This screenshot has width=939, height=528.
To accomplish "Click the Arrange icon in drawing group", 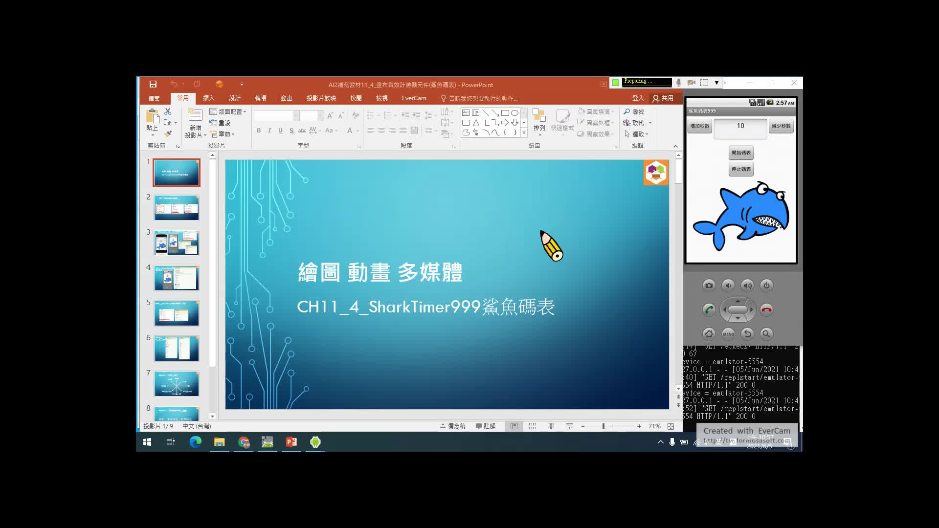I will tap(539, 115).
